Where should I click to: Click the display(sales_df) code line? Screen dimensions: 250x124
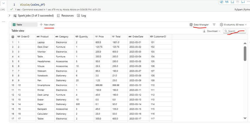click(33, 5)
